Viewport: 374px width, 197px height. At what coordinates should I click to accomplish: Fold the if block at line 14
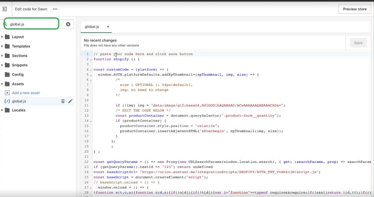coord(91,121)
